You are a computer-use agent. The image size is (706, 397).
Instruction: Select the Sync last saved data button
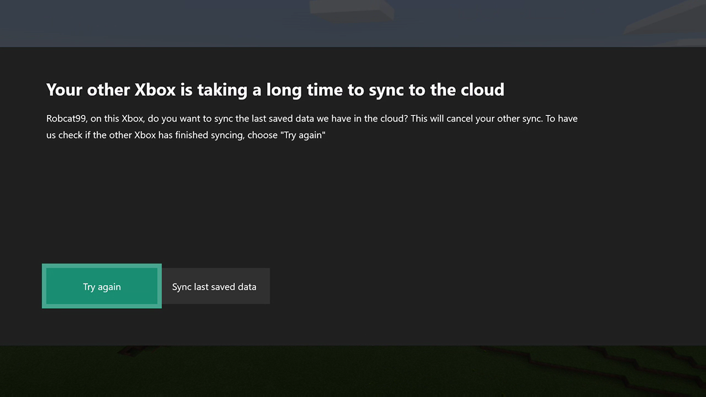pos(215,286)
